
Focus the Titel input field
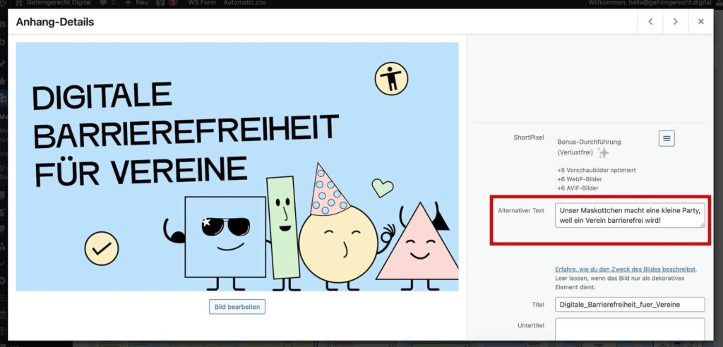tap(630, 305)
